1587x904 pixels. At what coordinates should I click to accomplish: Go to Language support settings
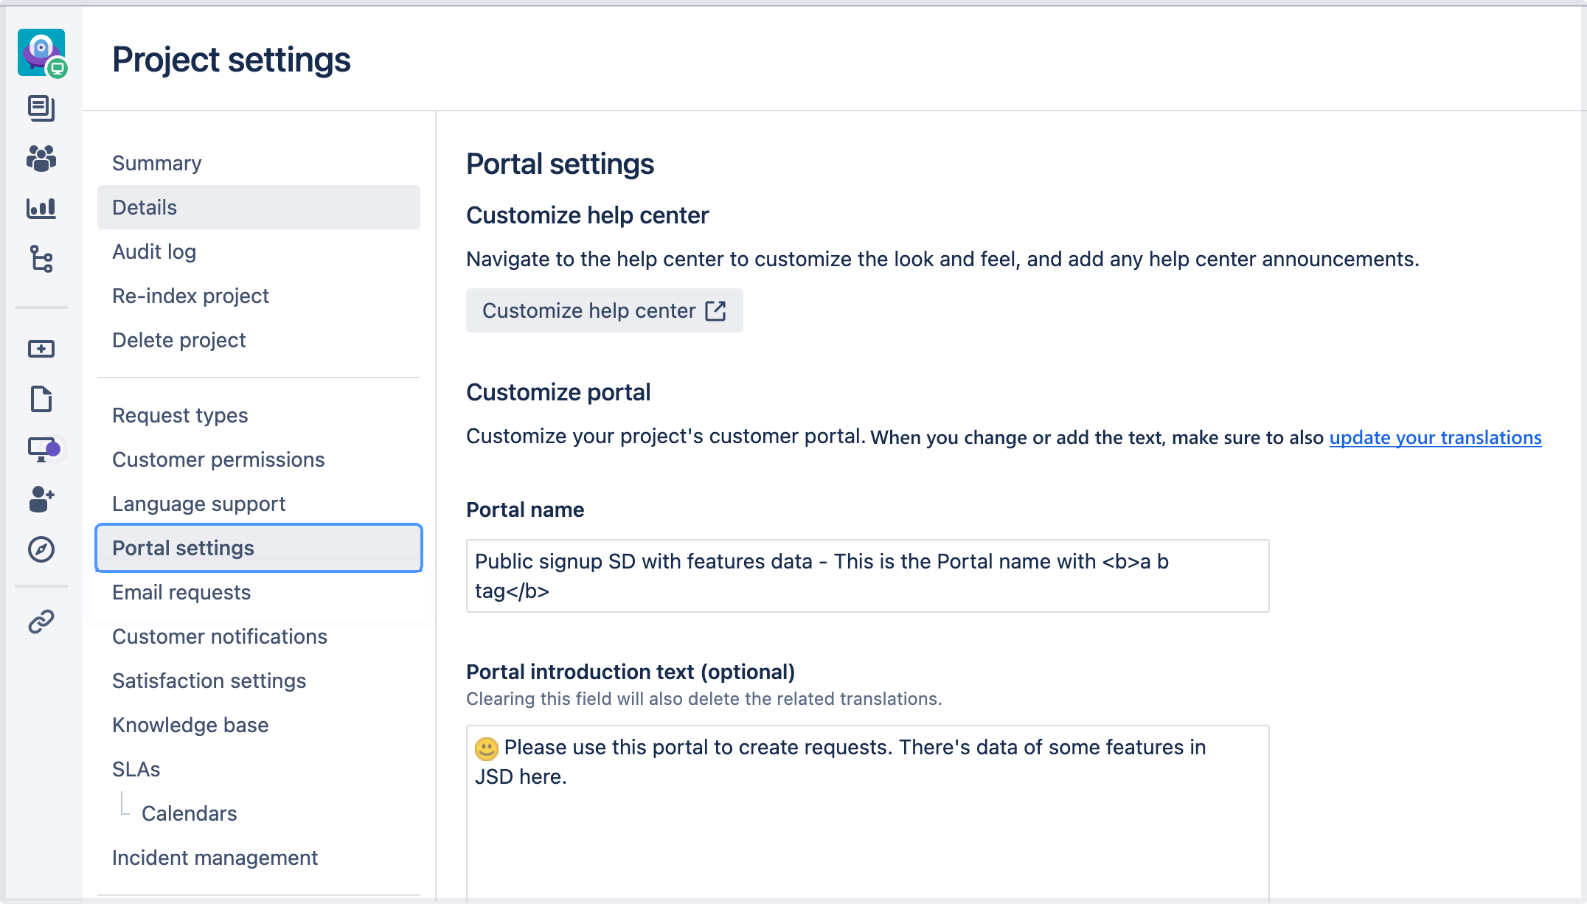pyautogui.click(x=199, y=504)
